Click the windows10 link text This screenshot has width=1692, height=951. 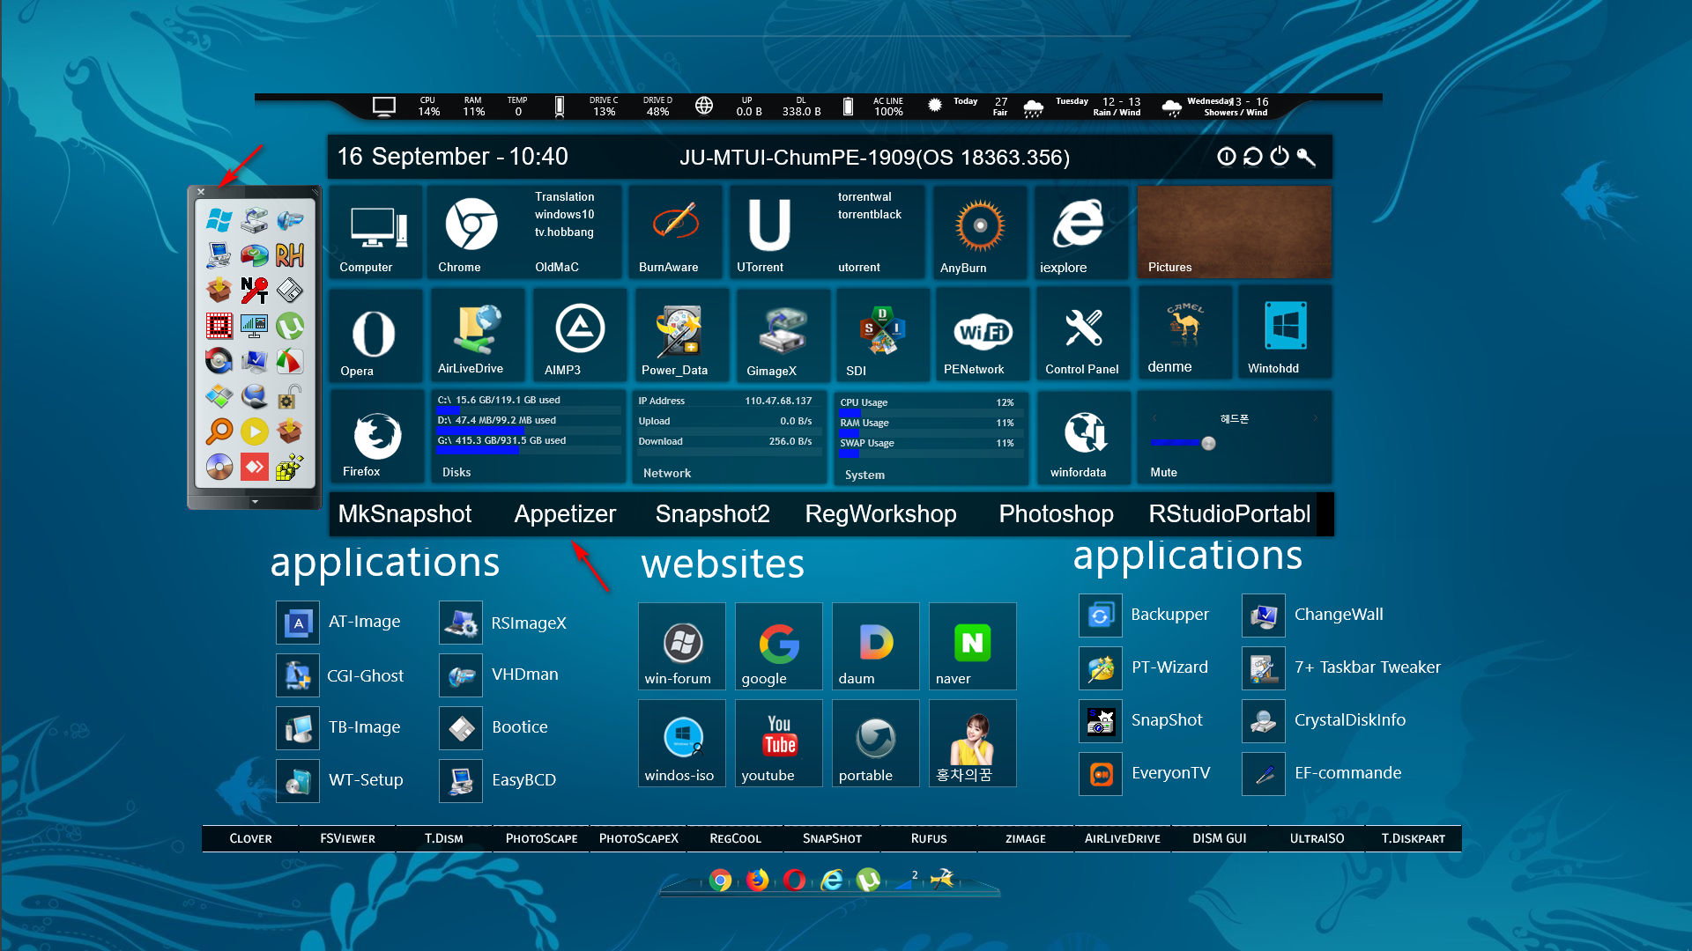pos(564,214)
